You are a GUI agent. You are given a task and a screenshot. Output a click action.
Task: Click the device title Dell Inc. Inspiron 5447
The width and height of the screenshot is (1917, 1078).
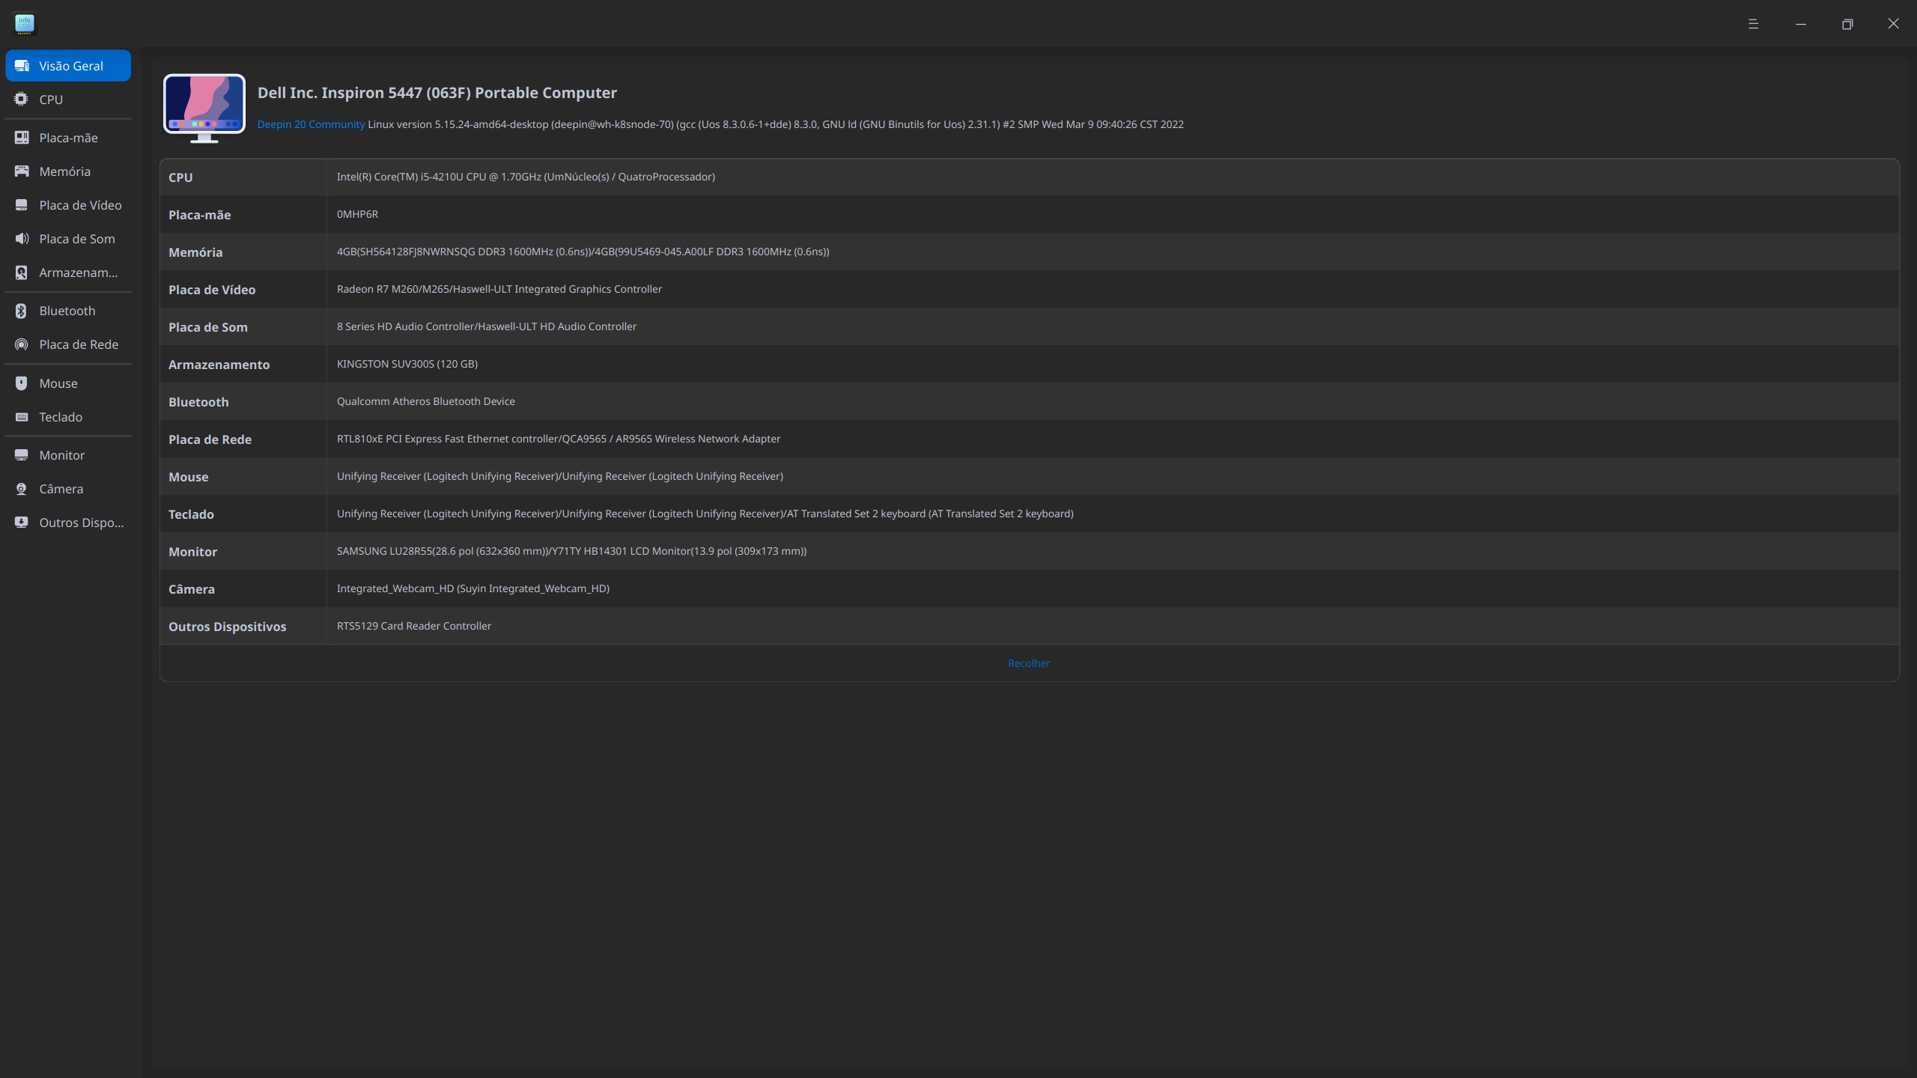click(437, 93)
